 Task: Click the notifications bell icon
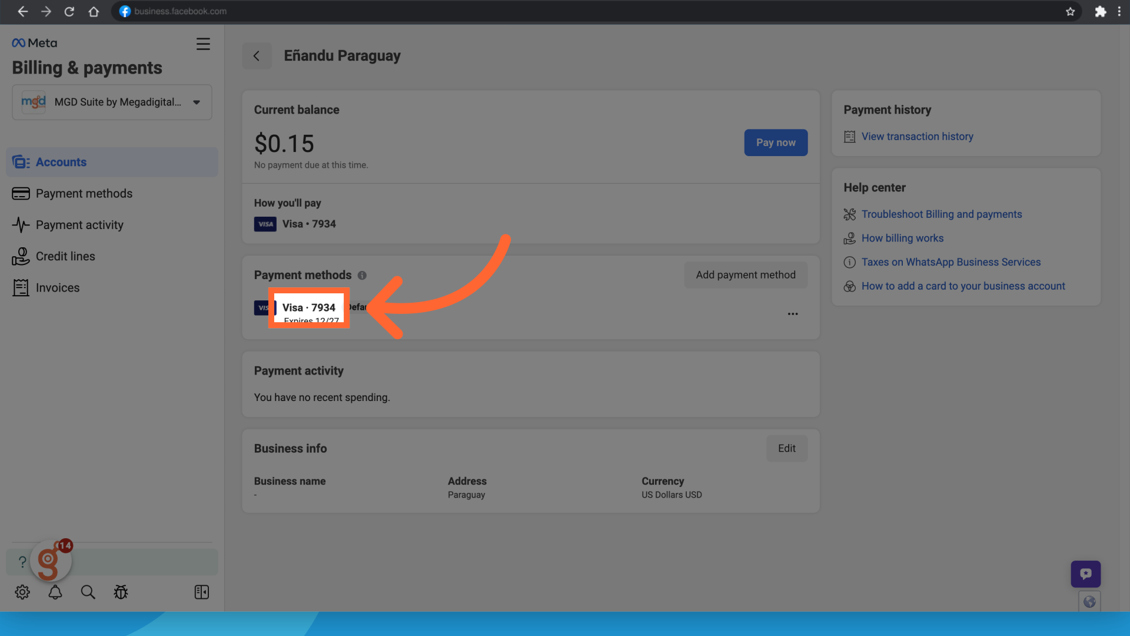(x=55, y=592)
